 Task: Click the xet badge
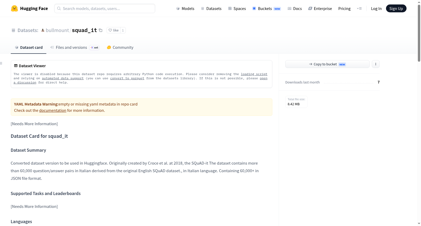pos(94,48)
